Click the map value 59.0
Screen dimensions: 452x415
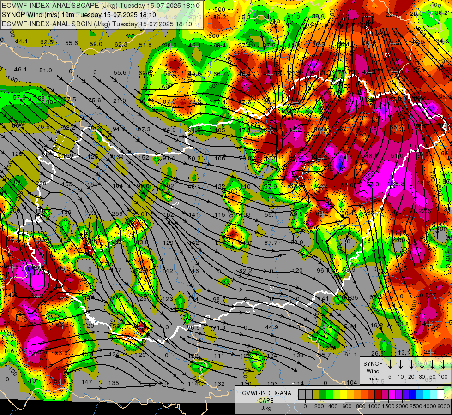[x=96, y=44]
